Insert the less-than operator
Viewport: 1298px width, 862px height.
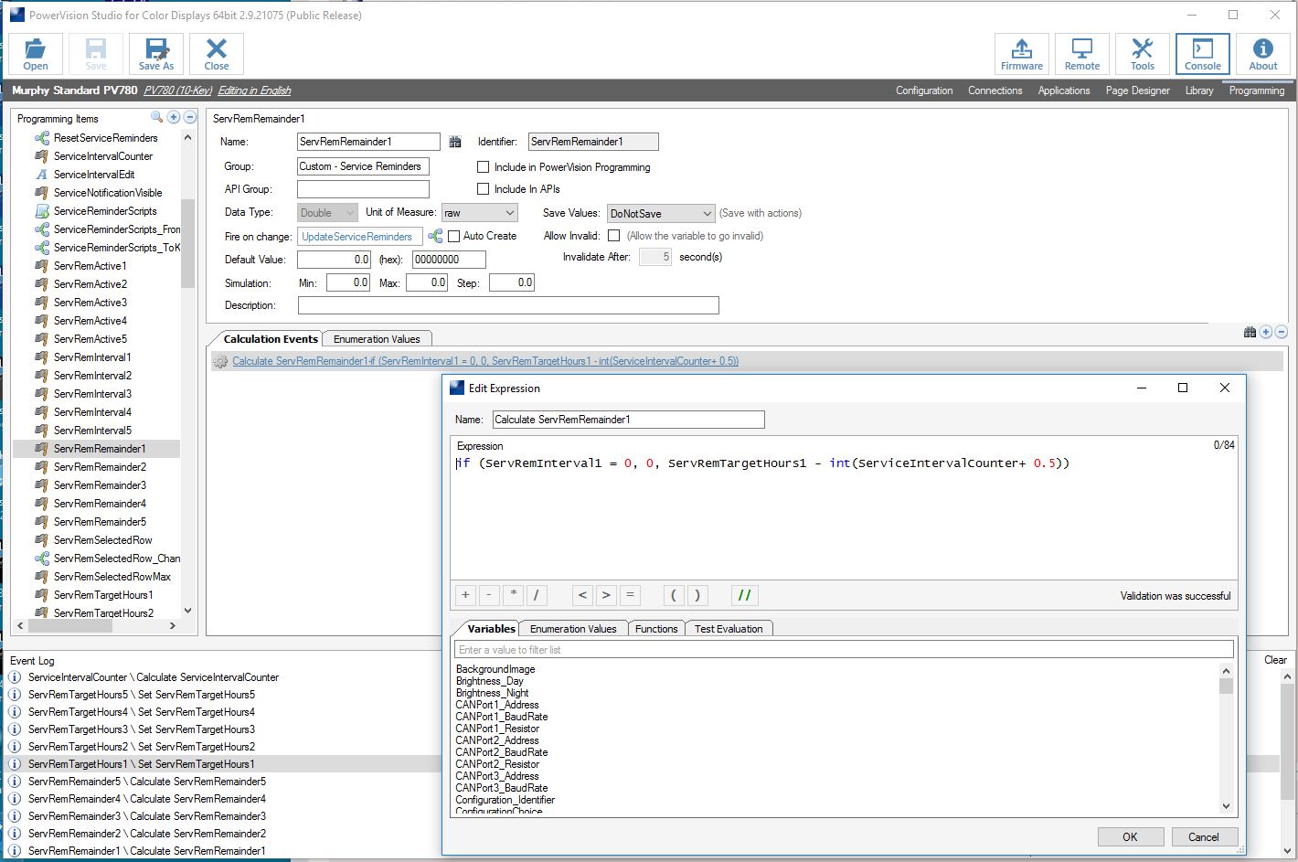[582, 595]
